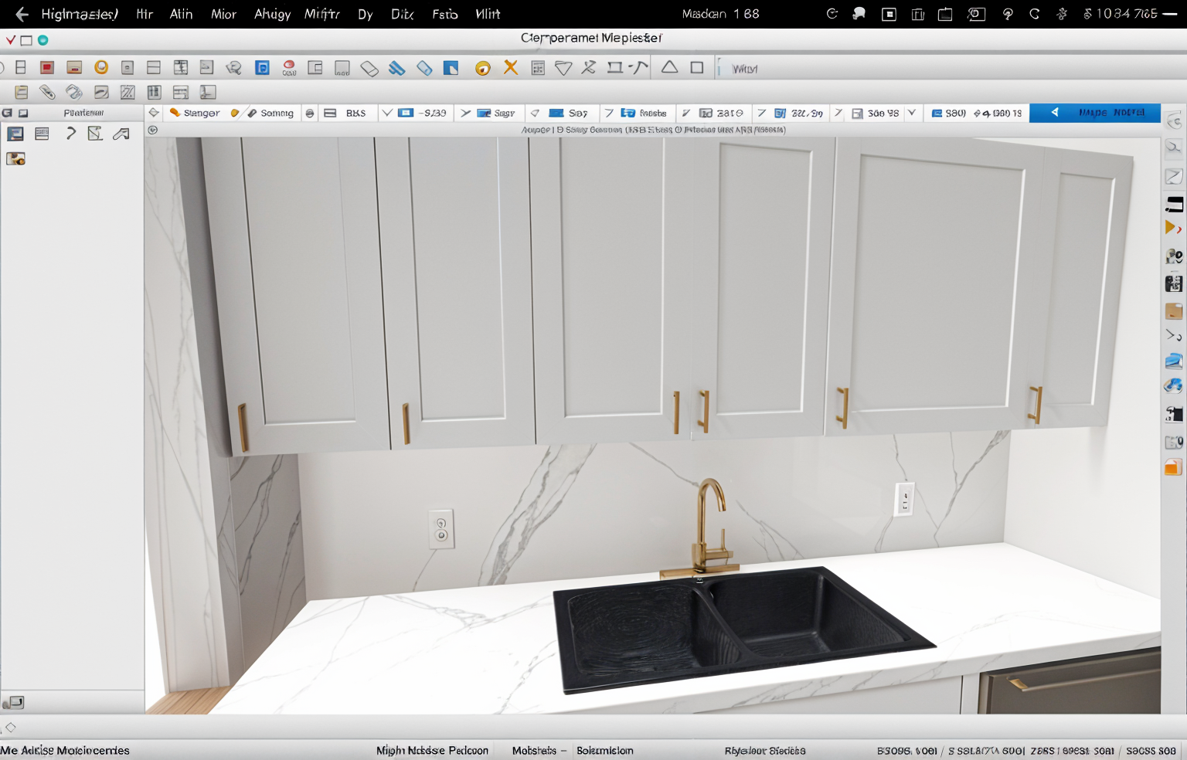This screenshot has width=1187, height=760.
Task: Click the Stanger option in options bar
Action: (x=195, y=113)
